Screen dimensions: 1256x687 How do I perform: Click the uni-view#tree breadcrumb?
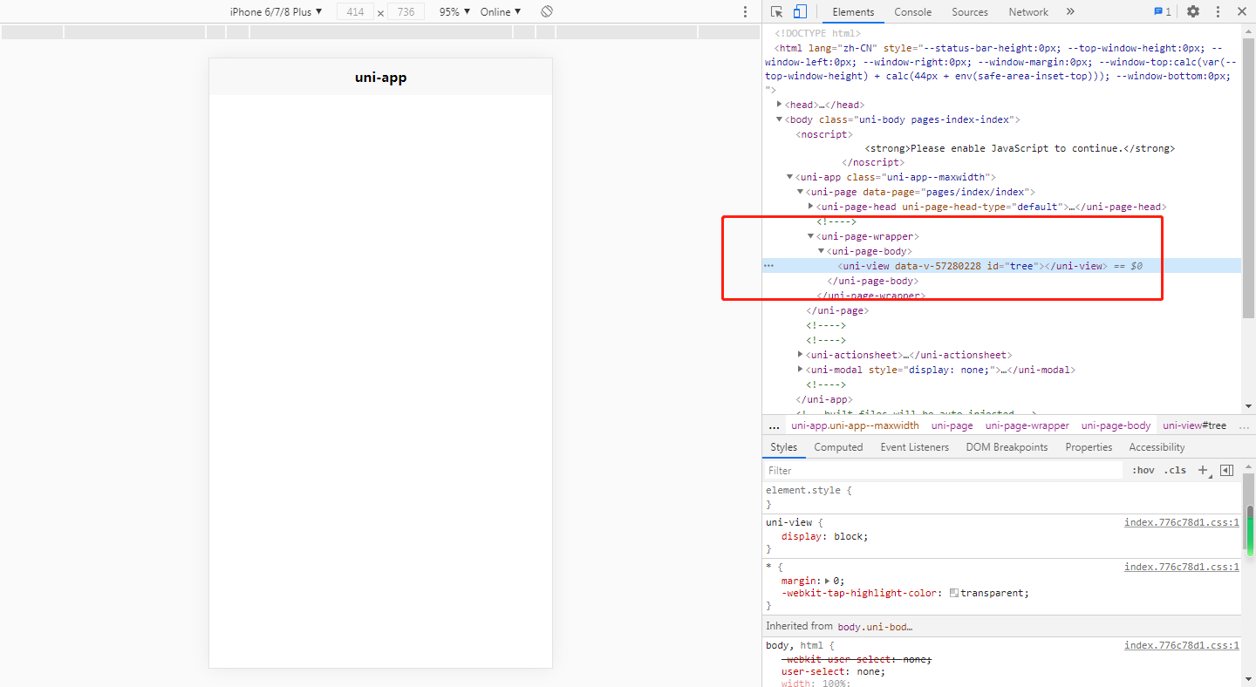click(1194, 425)
